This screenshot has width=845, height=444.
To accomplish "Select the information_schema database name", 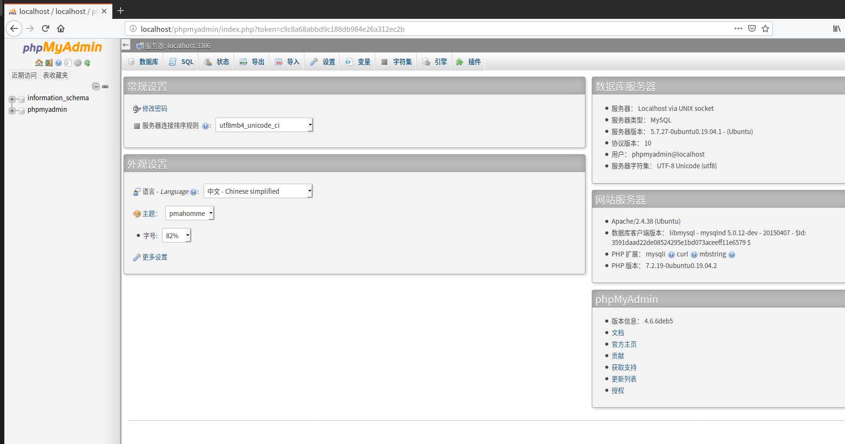I will (x=58, y=98).
